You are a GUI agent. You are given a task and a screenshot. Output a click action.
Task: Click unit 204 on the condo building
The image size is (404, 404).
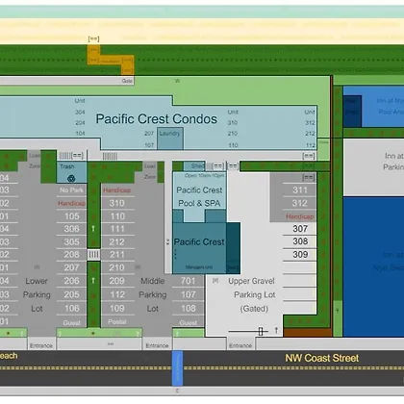[80, 122]
